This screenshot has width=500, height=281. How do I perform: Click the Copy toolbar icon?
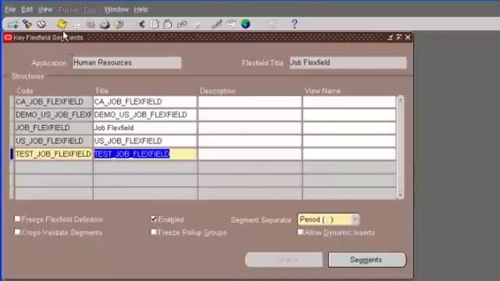155,24
